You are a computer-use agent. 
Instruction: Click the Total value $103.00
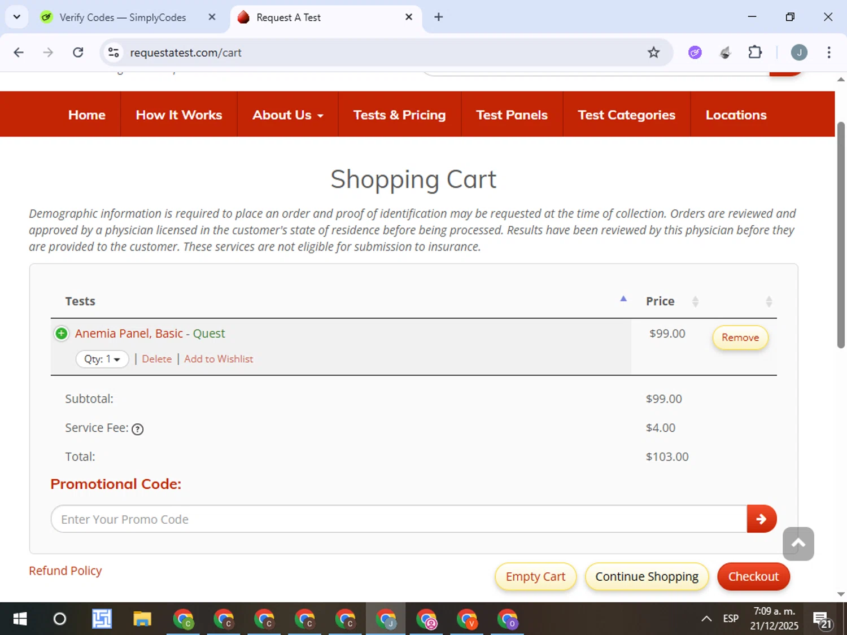[x=667, y=457]
